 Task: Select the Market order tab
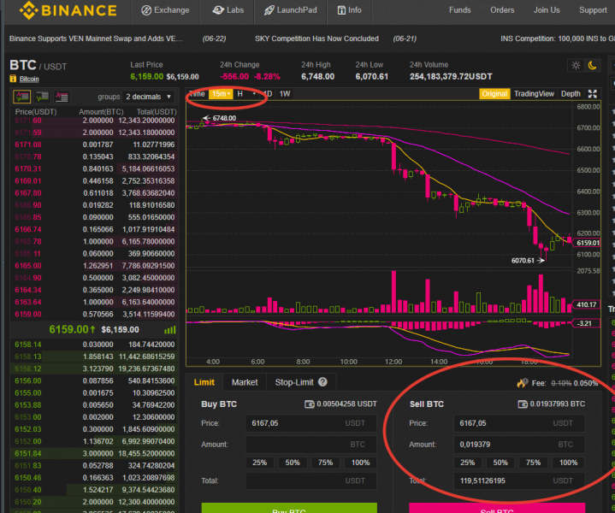tap(245, 382)
